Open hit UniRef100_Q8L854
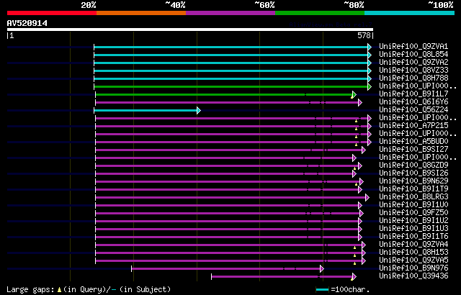Screen dimensions: 461x295 pos(413,54)
